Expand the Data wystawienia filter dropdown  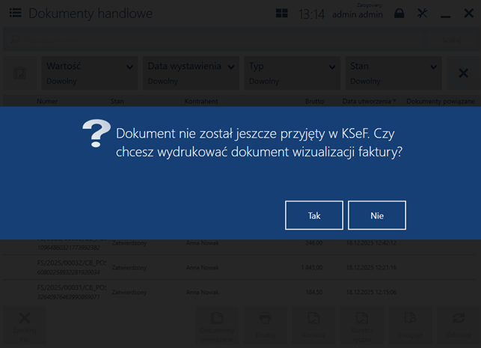pos(191,73)
